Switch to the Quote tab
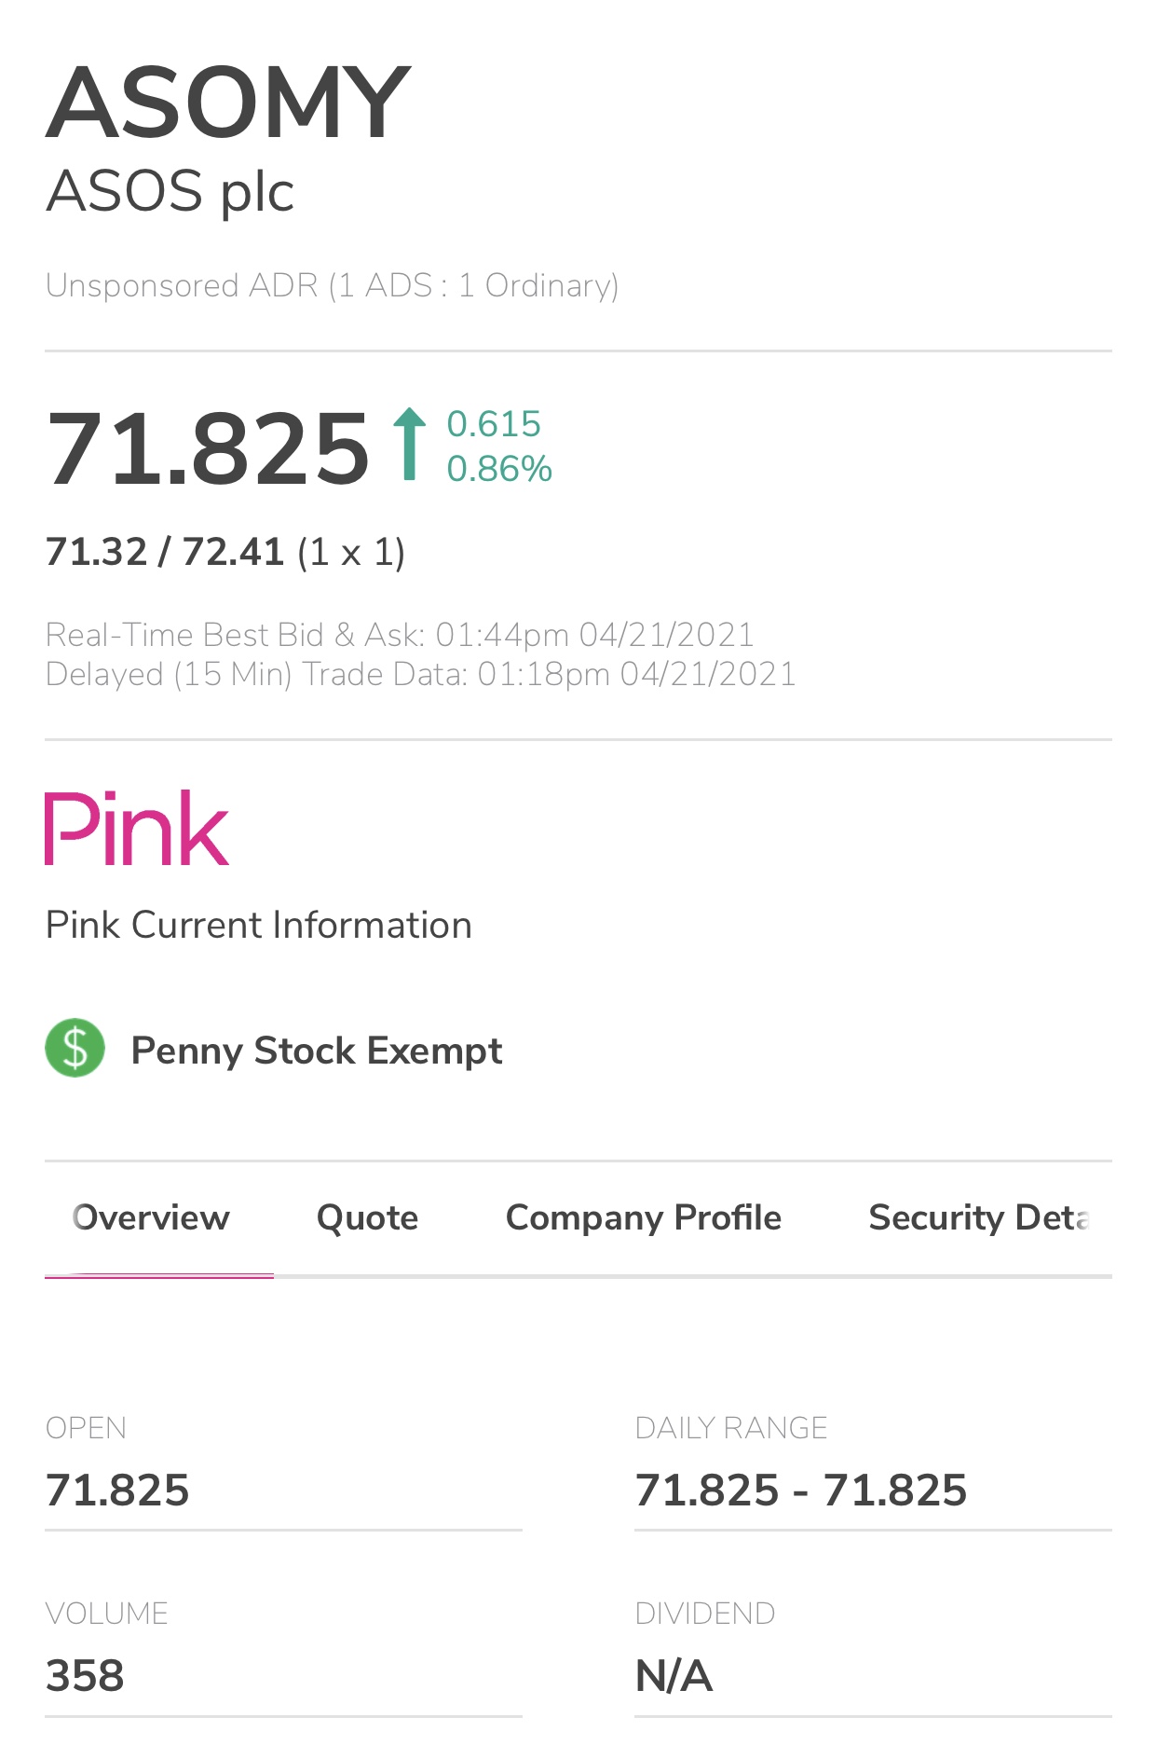1157x1745 pixels. pos(368,1217)
